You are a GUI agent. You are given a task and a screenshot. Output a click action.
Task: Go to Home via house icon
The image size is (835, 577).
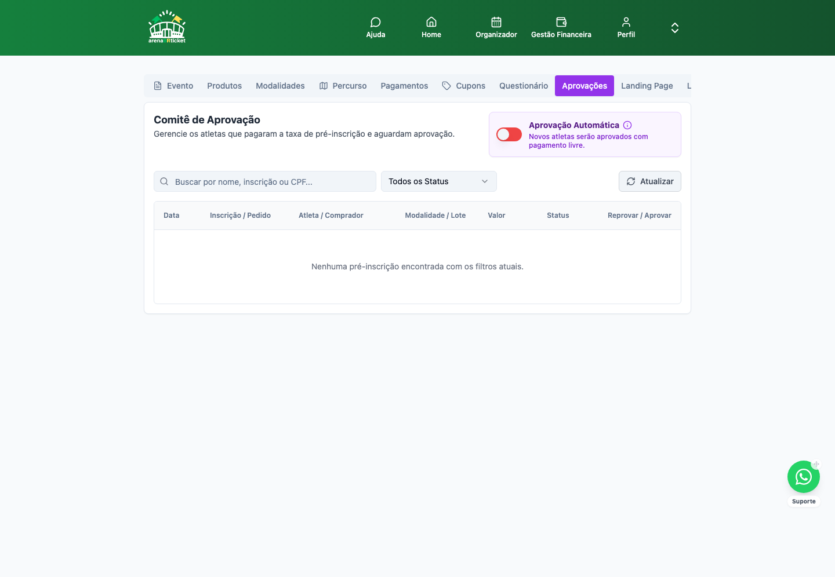tap(431, 22)
